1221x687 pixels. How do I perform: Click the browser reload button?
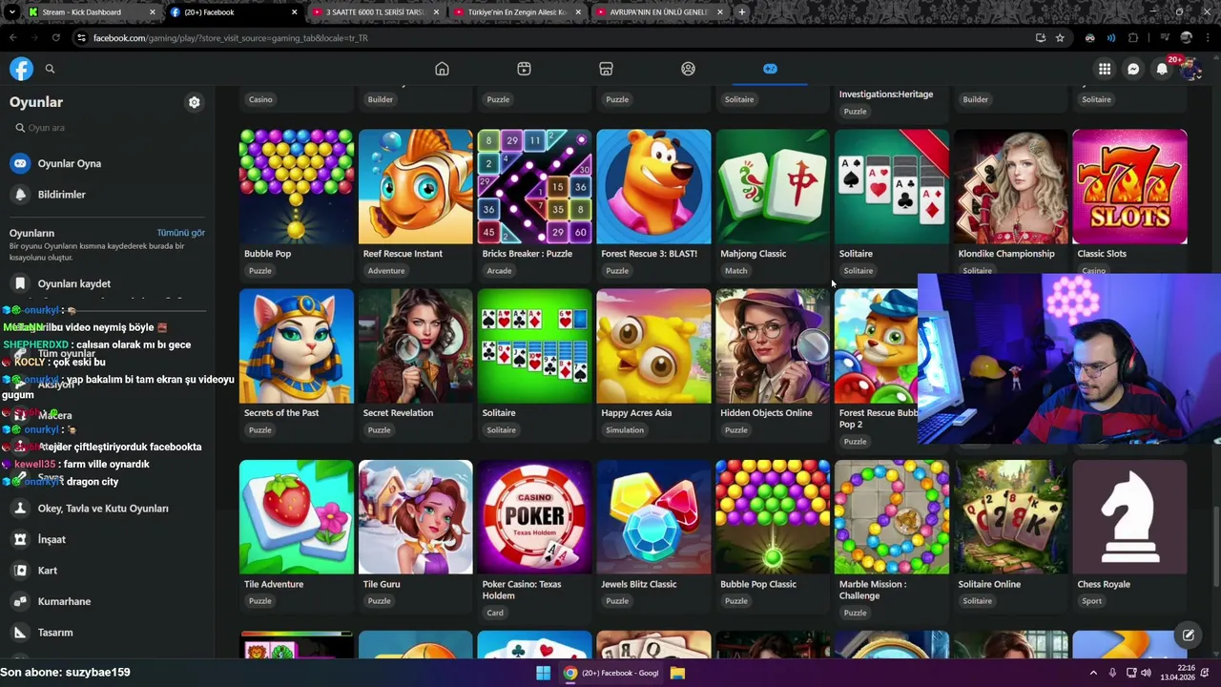(55, 38)
